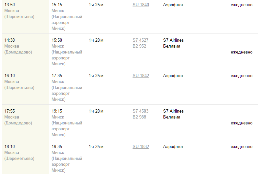This screenshot has width=258, height=174.
Task: Click the 14:30 Domodedovo departure time
Action: [10, 40]
